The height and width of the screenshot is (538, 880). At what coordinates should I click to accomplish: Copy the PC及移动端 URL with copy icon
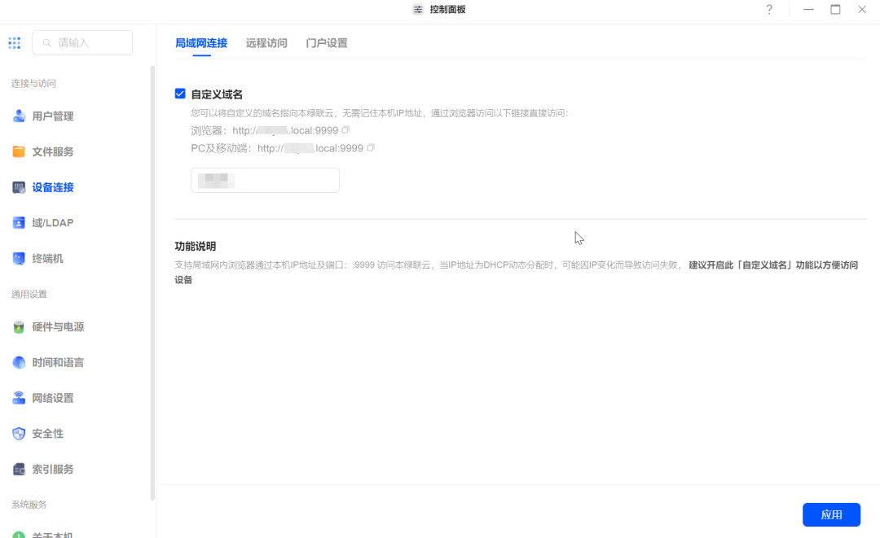(371, 148)
